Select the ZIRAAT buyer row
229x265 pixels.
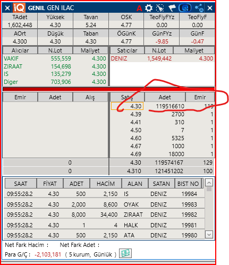(x=55, y=66)
